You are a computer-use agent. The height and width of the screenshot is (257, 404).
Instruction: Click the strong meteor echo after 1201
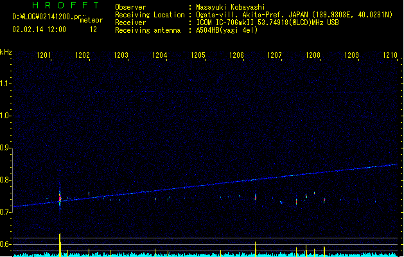(x=60, y=199)
